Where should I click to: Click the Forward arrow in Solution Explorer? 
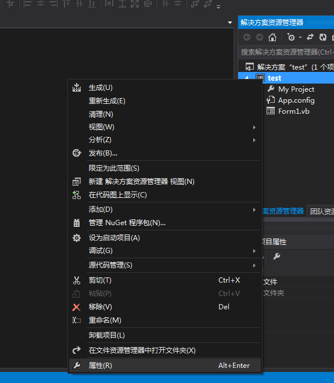(260, 37)
